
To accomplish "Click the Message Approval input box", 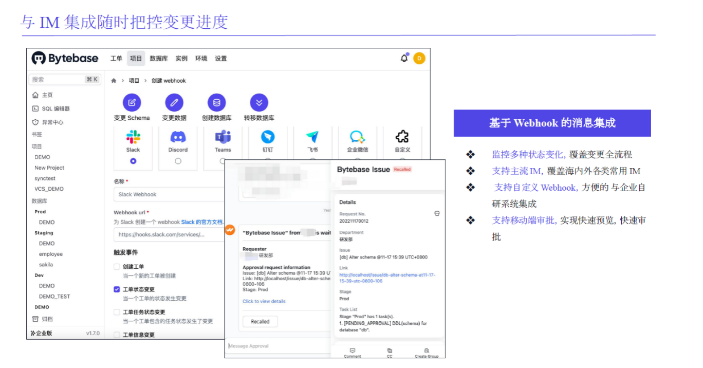I will [277, 346].
